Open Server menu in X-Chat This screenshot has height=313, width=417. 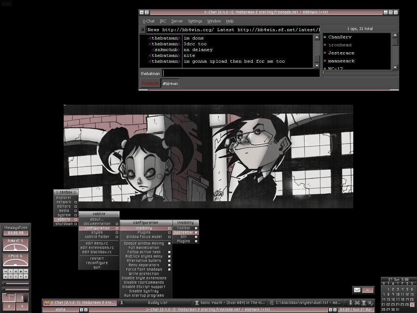click(x=177, y=21)
